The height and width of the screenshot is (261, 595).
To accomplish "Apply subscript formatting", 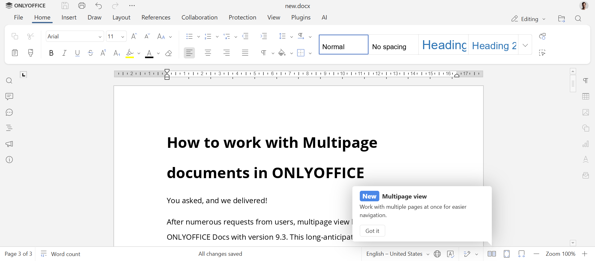I will coord(117,53).
